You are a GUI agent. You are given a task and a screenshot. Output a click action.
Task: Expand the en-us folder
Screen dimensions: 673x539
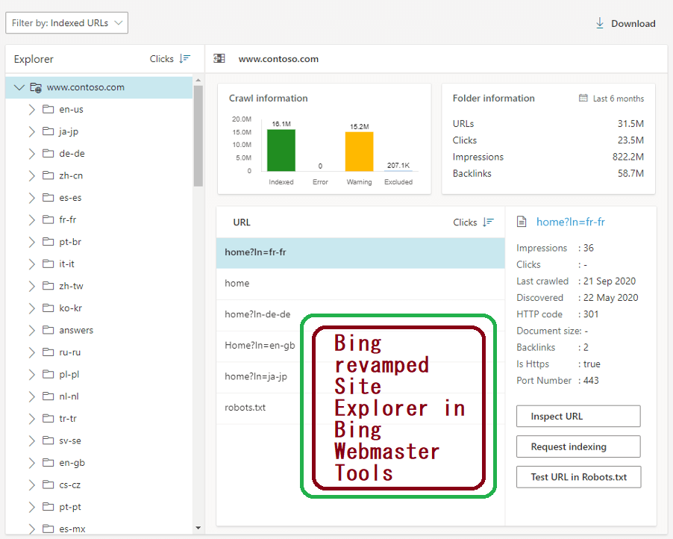tap(32, 110)
